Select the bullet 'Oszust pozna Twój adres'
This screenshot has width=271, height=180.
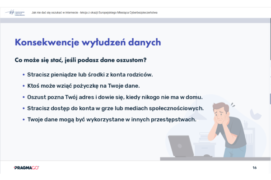[115, 97]
